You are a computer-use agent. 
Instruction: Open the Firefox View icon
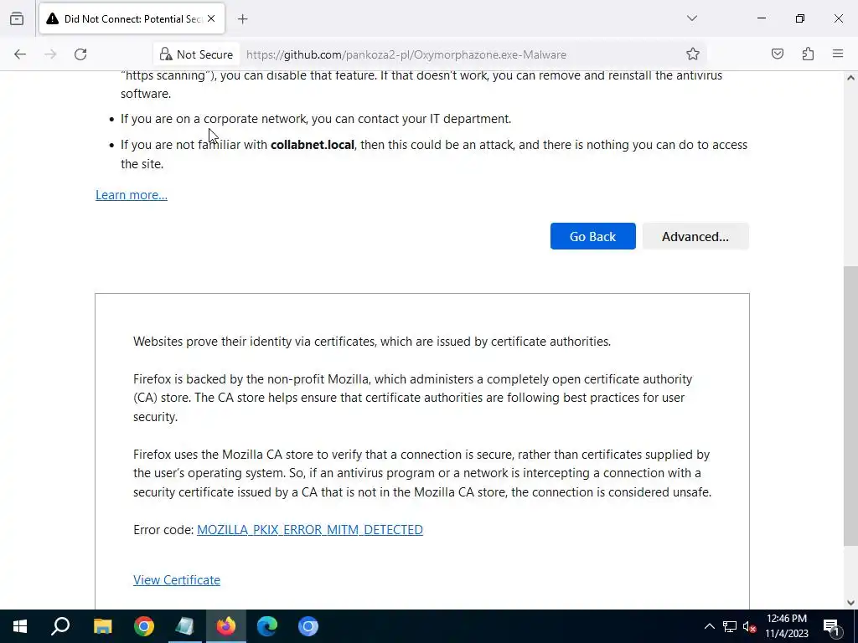tap(17, 18)
